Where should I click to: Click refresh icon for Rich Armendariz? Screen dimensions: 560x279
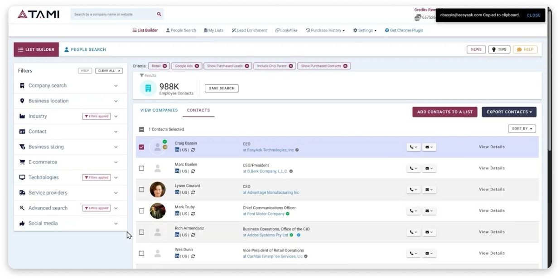pos(193,235)
